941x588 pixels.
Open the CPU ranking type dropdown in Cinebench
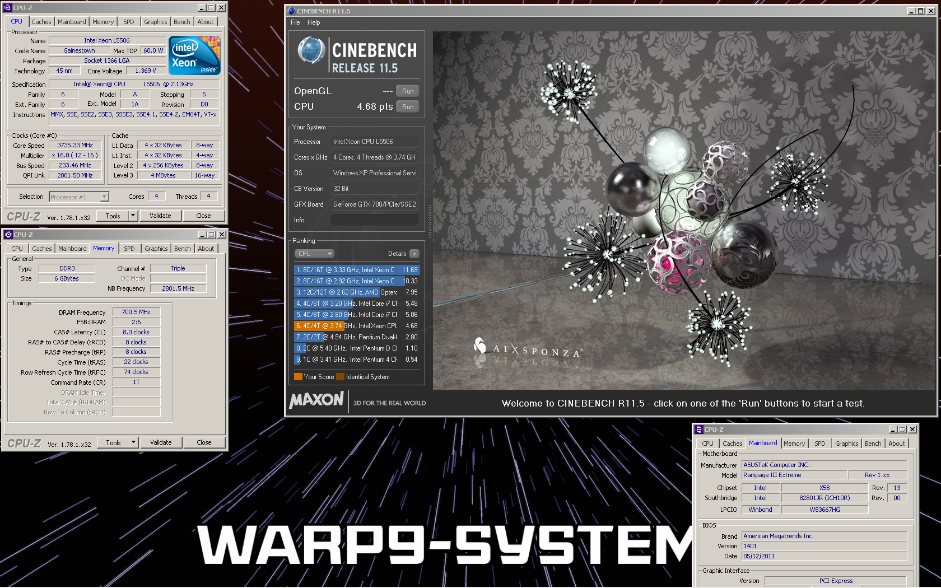(314, 254)
